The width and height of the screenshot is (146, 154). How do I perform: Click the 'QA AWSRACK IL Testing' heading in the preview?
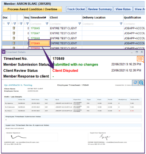[18, 85]
